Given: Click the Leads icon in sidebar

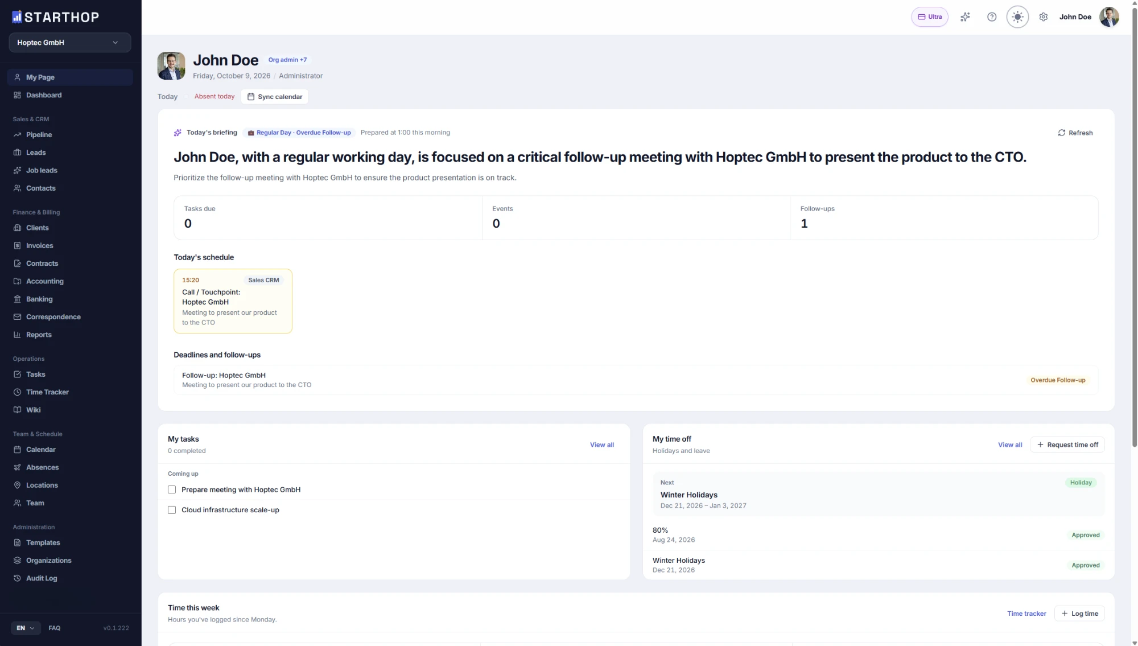Looking at the screenshot, I should [x=17, y=153].
